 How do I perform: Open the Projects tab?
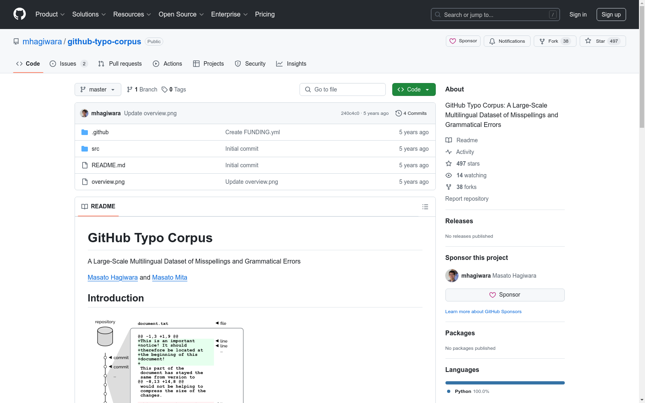208,64
